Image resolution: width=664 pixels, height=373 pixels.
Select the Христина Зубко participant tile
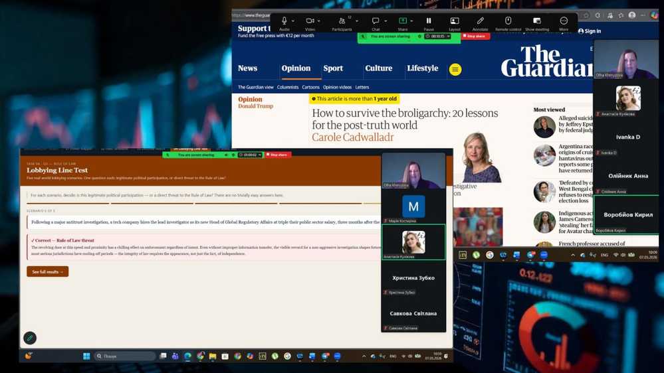413,278
